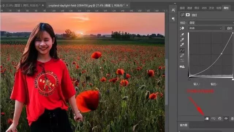The image size is (234, 132).
Task: Click the white point slider triangle under curve
Action: [x=233, y=79]
